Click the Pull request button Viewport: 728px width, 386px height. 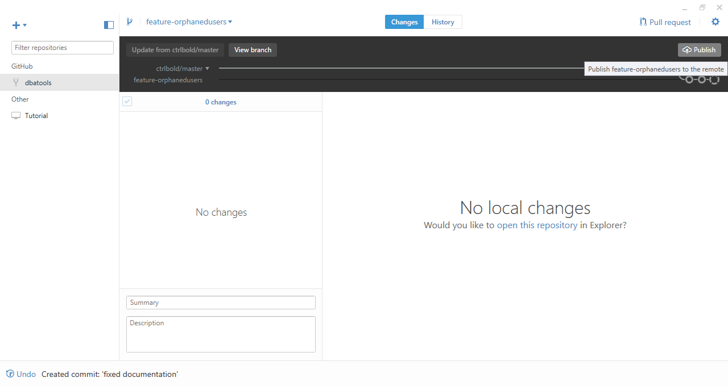pos(665,22)
